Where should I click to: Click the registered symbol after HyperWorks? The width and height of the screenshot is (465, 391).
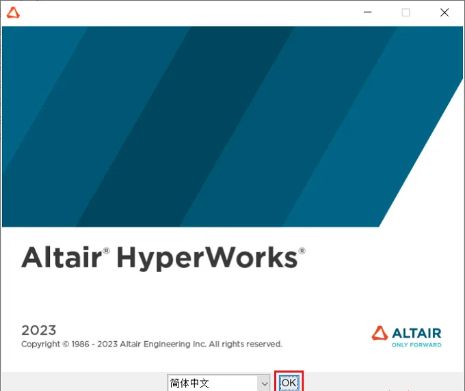[x=302, y=251]
